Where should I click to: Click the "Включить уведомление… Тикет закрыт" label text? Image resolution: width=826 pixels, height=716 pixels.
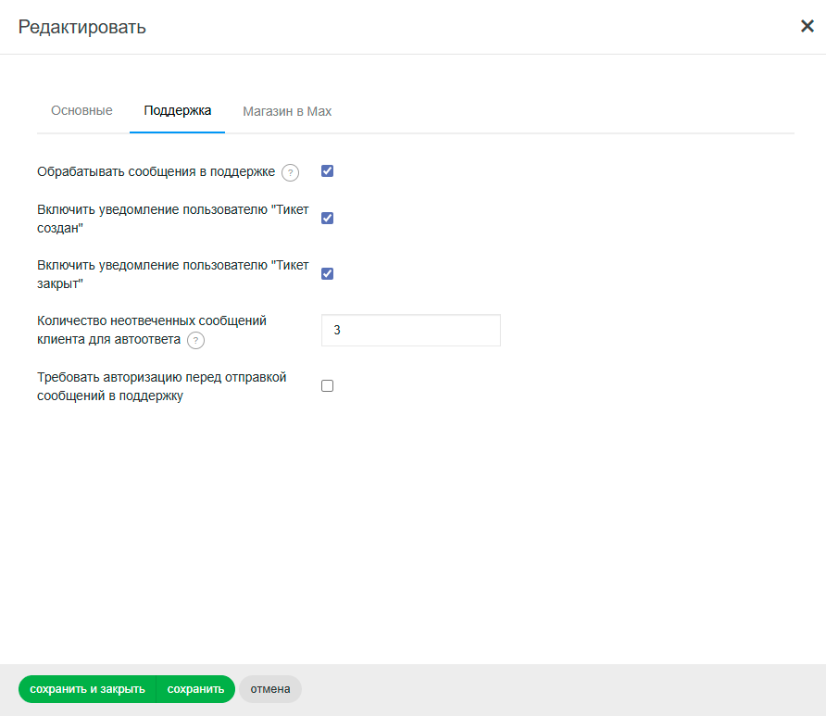point(172,273)
